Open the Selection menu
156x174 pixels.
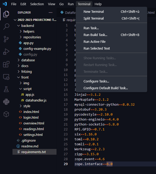[37, 4]
